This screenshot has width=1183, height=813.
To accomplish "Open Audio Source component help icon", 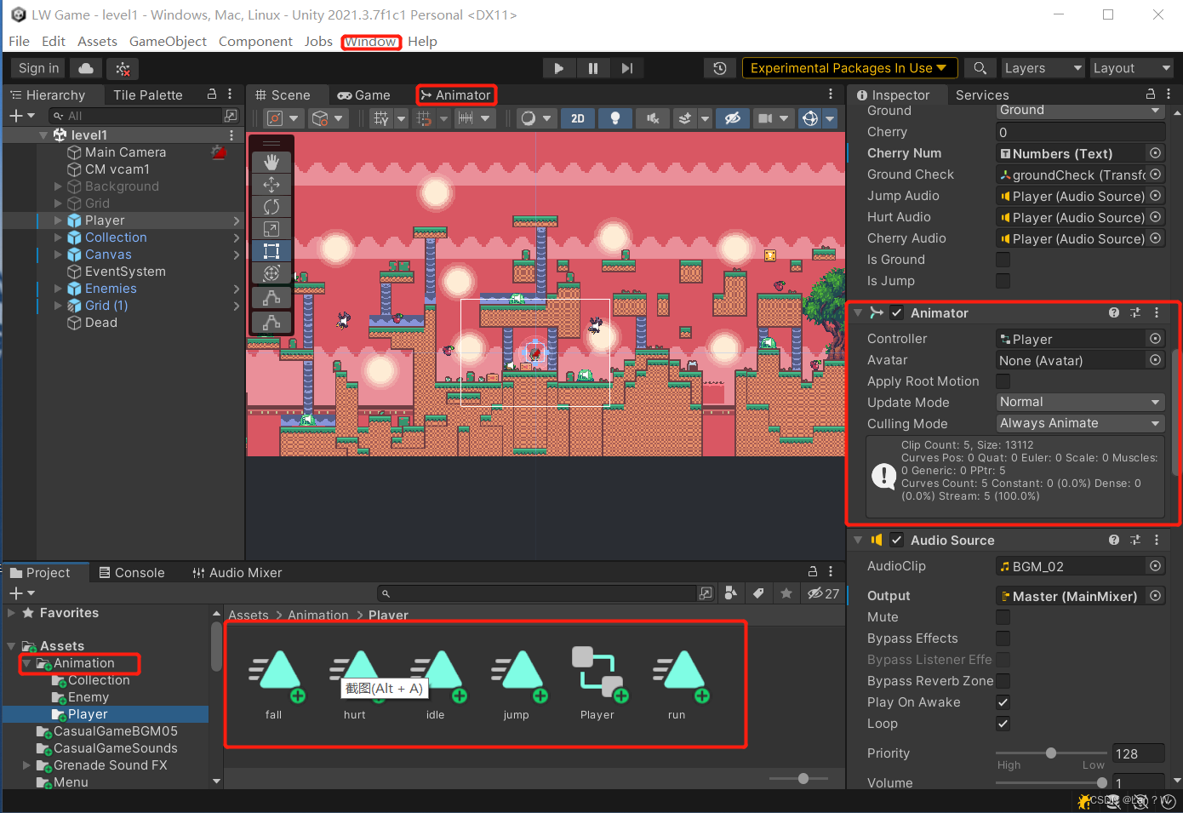I will (1114, 541).
